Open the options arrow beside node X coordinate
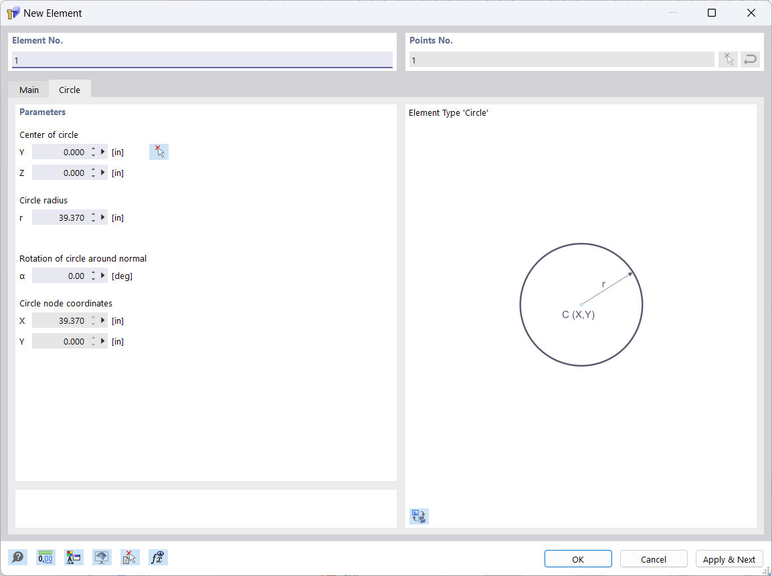The height and width of the screenshot is (576, 772). (104, 320)
